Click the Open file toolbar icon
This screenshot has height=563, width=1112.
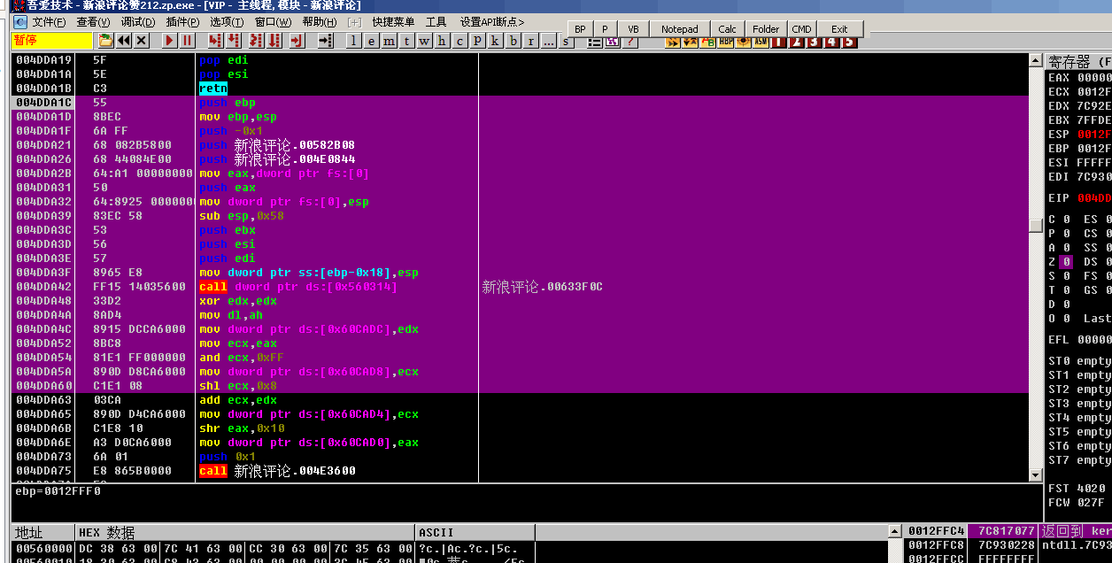(105, 41)
